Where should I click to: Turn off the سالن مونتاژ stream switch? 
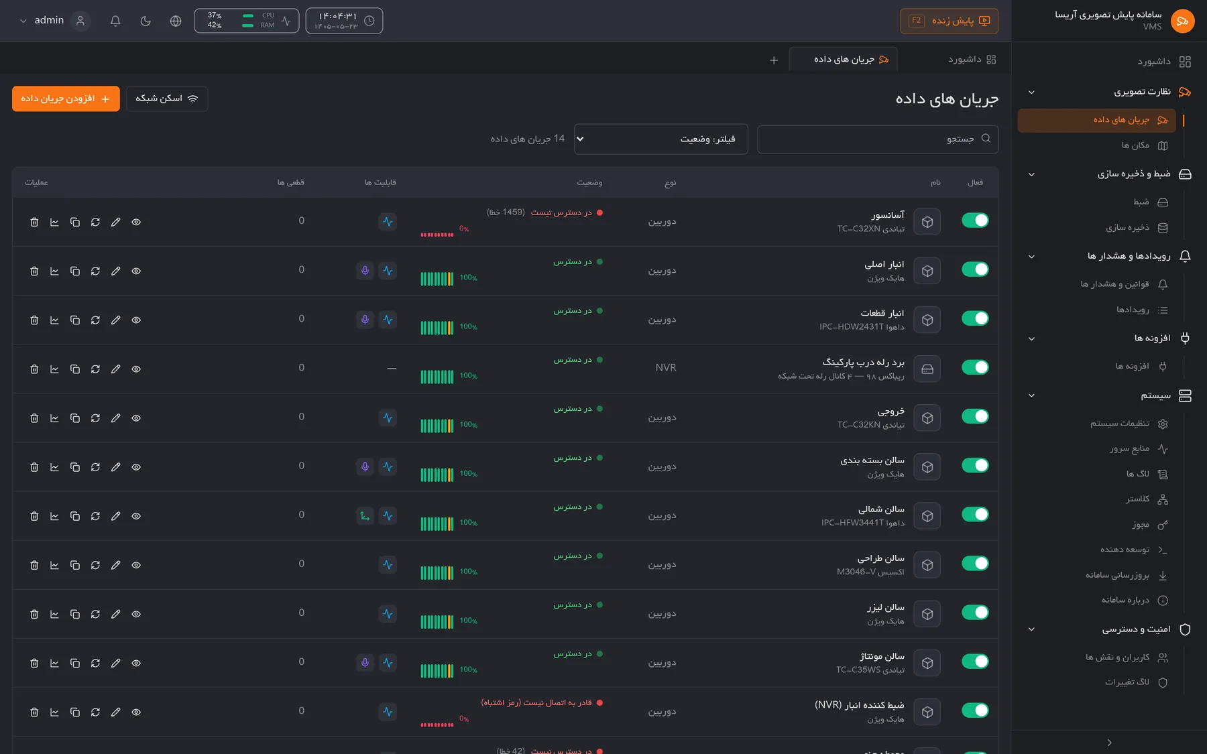[975, 662]
